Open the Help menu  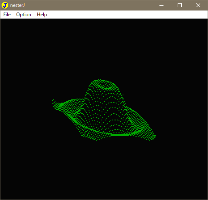click(42, 15)
